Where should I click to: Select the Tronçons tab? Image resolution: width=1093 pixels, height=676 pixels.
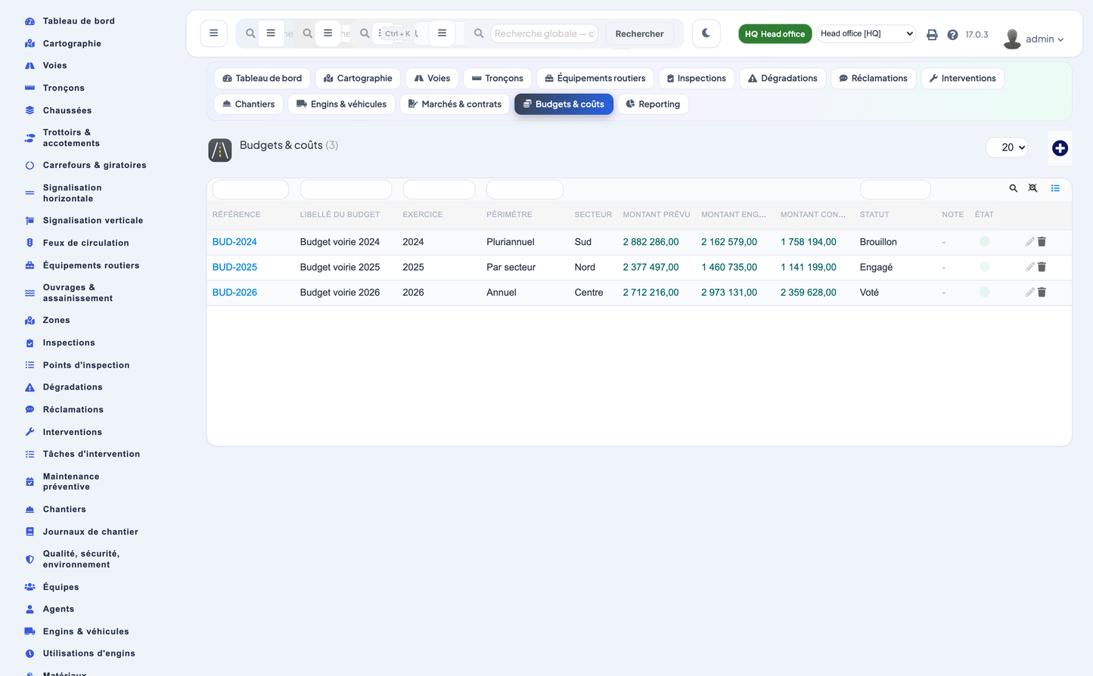click(498, 78)
